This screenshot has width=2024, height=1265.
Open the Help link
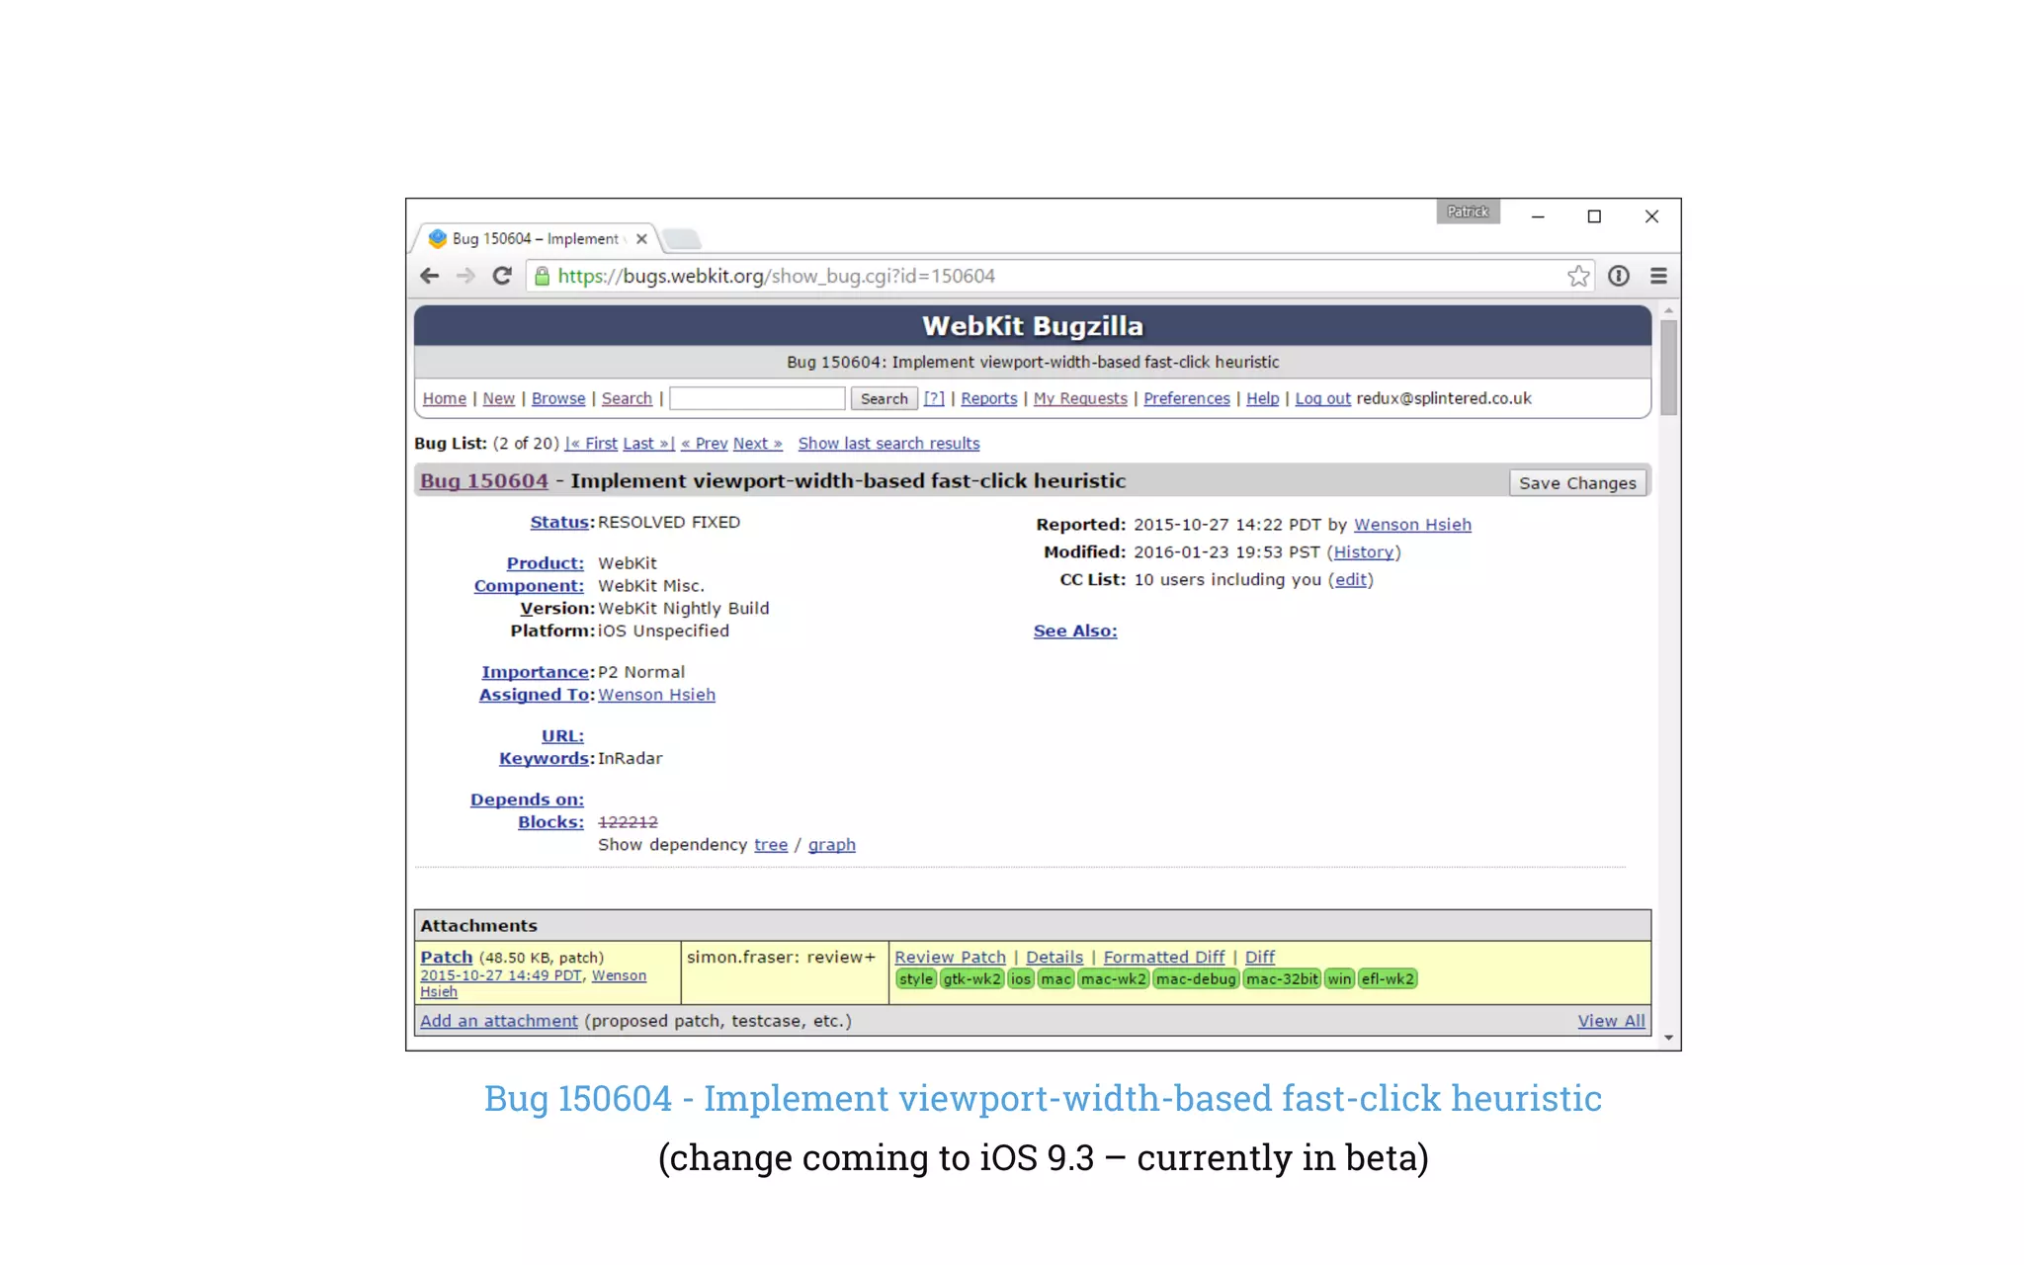click(x=1262, y=398)
